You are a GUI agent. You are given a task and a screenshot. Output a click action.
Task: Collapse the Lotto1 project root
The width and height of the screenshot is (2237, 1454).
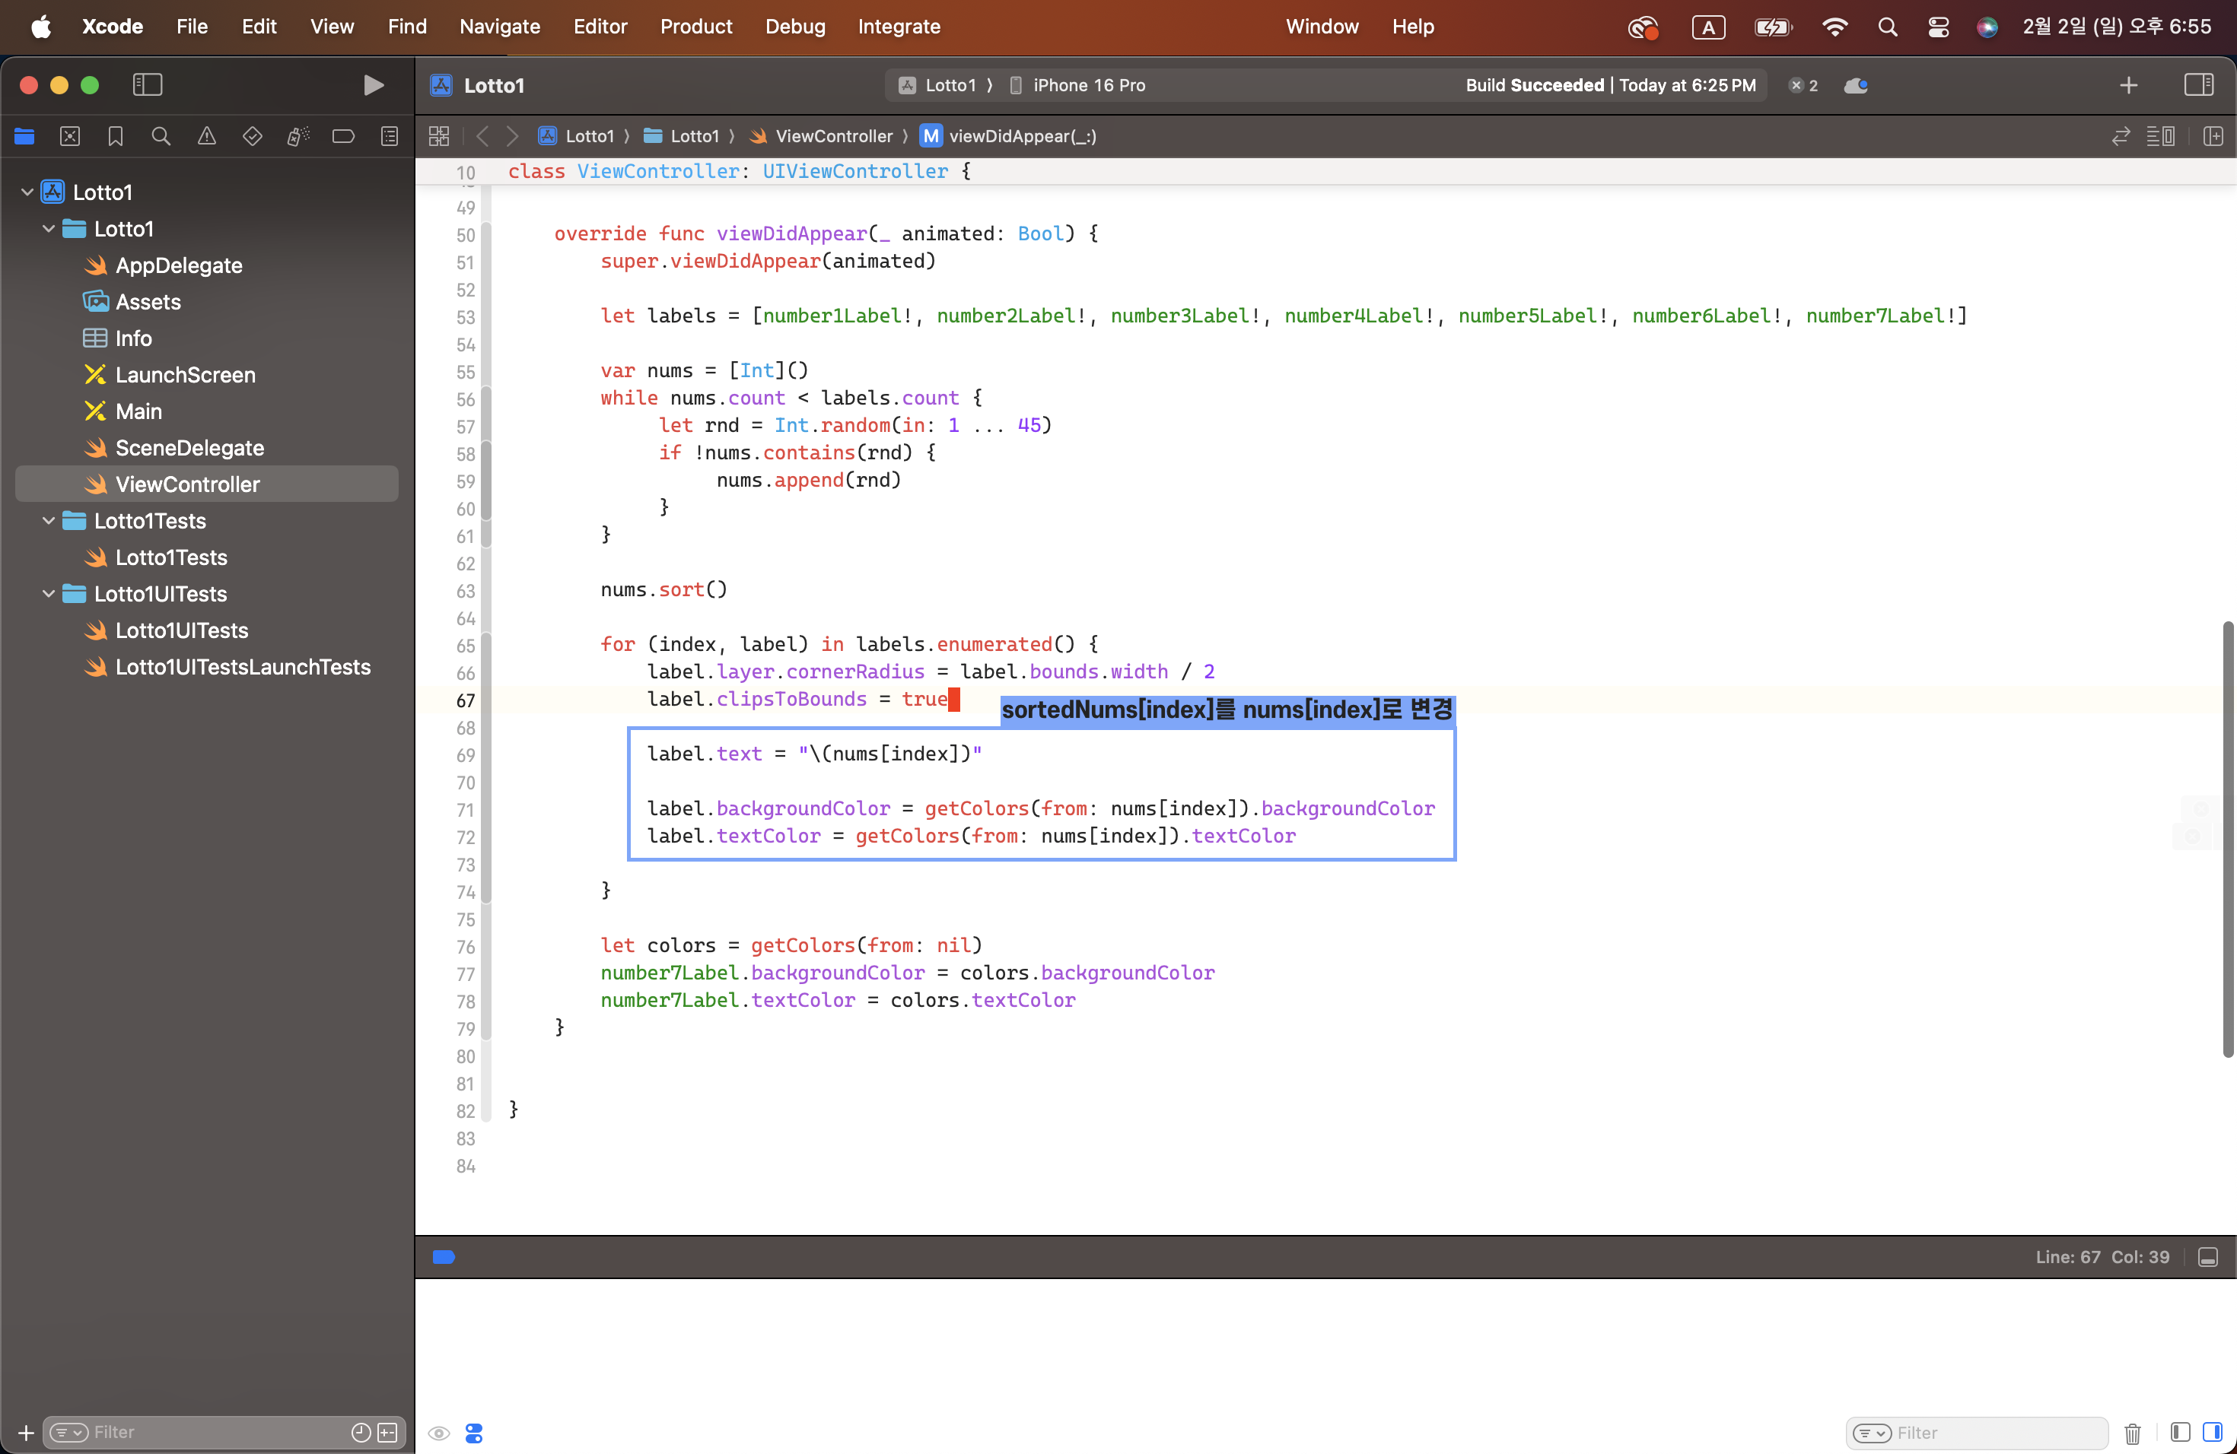(27, 192)
